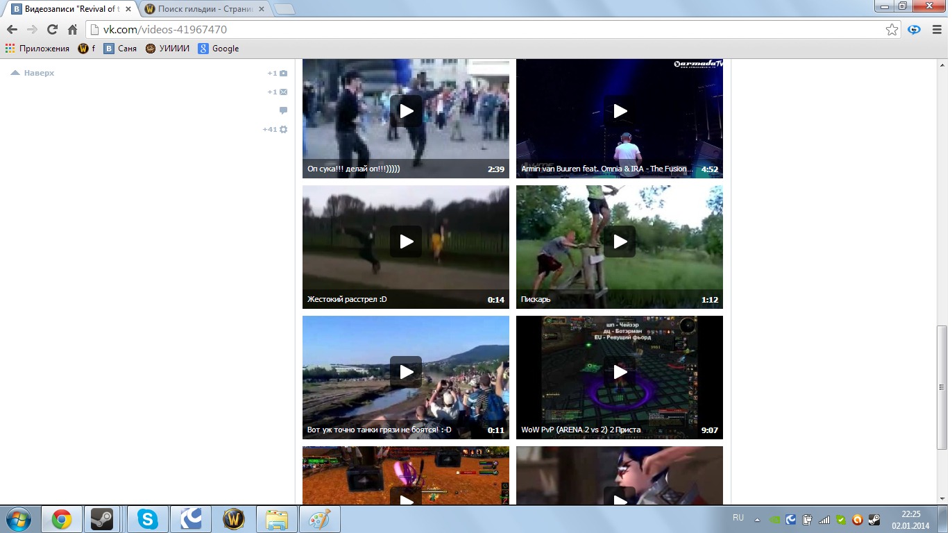The height and width of the screenshot is (533, 952).
Task: Open a new Chrome tab
Action: pos(284,9)
